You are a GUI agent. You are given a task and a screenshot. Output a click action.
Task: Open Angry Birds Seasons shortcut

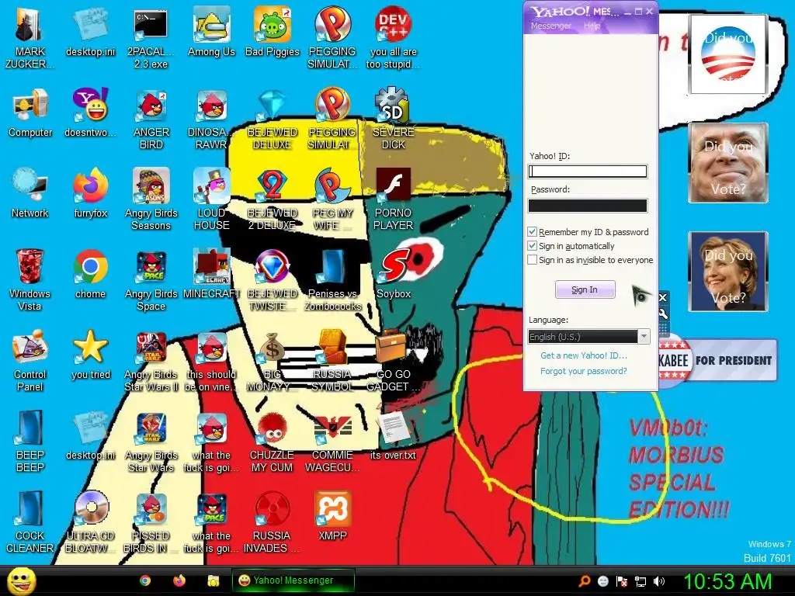coord(151,199)
